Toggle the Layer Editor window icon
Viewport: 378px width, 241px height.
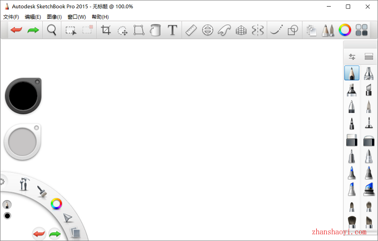(311, 30)
